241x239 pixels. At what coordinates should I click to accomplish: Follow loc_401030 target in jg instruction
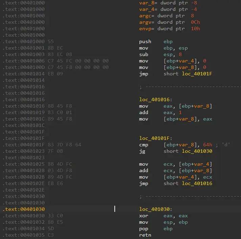tap(197, 151)
